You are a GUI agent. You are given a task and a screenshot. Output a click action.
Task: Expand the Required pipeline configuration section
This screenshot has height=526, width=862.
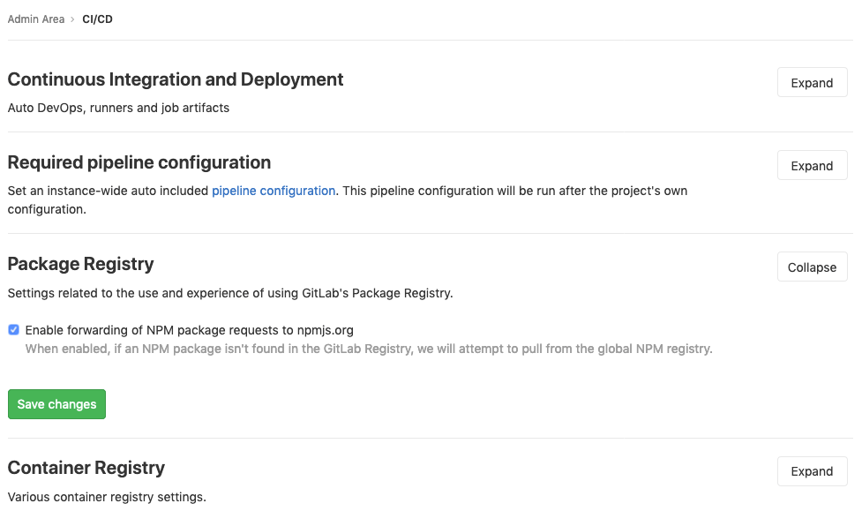[x=811, y=165]
